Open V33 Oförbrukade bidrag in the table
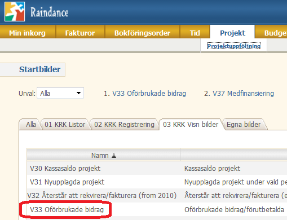 67,209
